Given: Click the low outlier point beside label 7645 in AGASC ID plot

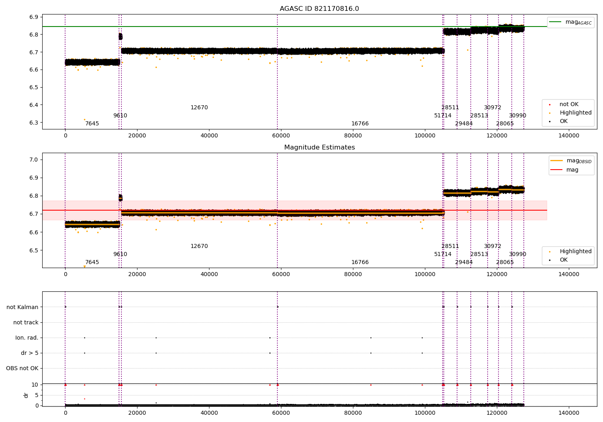Looking at the screenshot, I should 84,119.
